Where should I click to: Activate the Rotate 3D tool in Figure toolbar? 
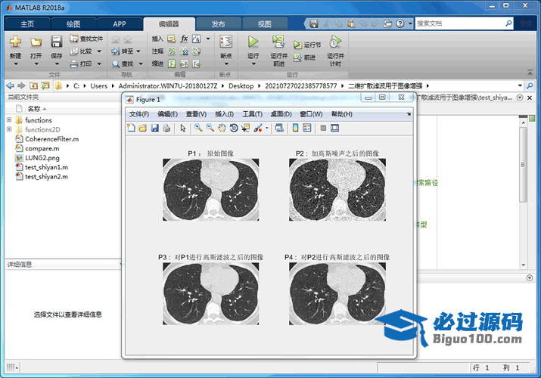[x=235, y=128]
